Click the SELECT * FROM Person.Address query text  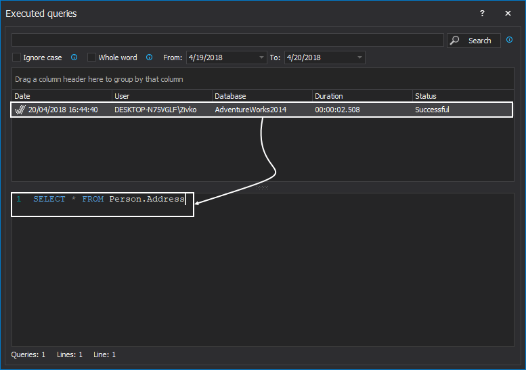(x=109, y=199)
